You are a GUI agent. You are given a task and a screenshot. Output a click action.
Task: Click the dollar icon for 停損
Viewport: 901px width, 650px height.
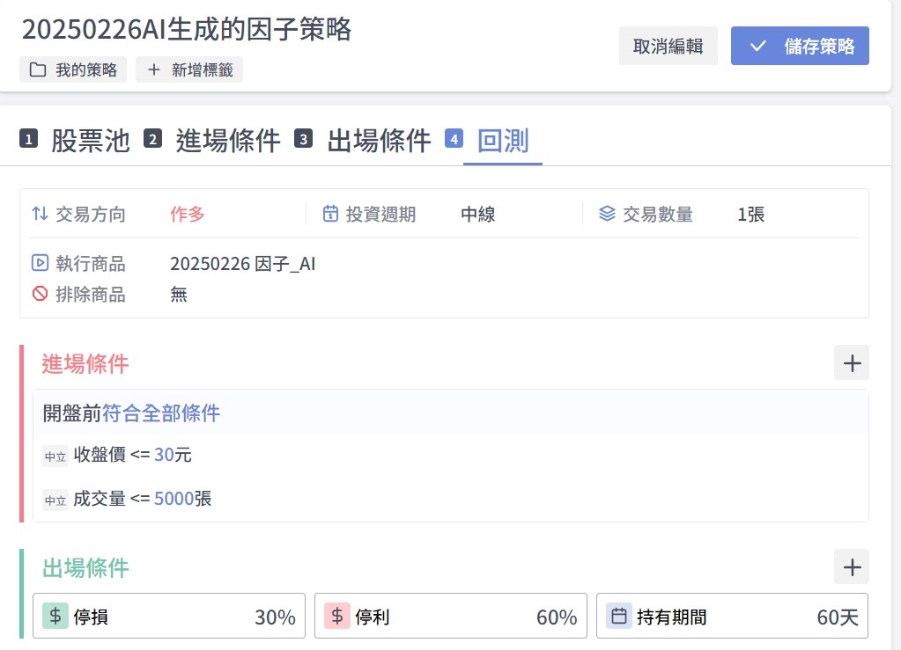[x=55, y=617]
